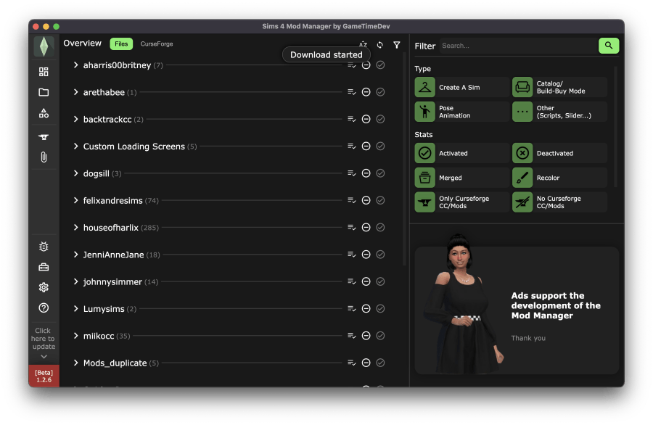
Task: Open the toolbox icon in the sidebar
Action: (x=44, y=267)
